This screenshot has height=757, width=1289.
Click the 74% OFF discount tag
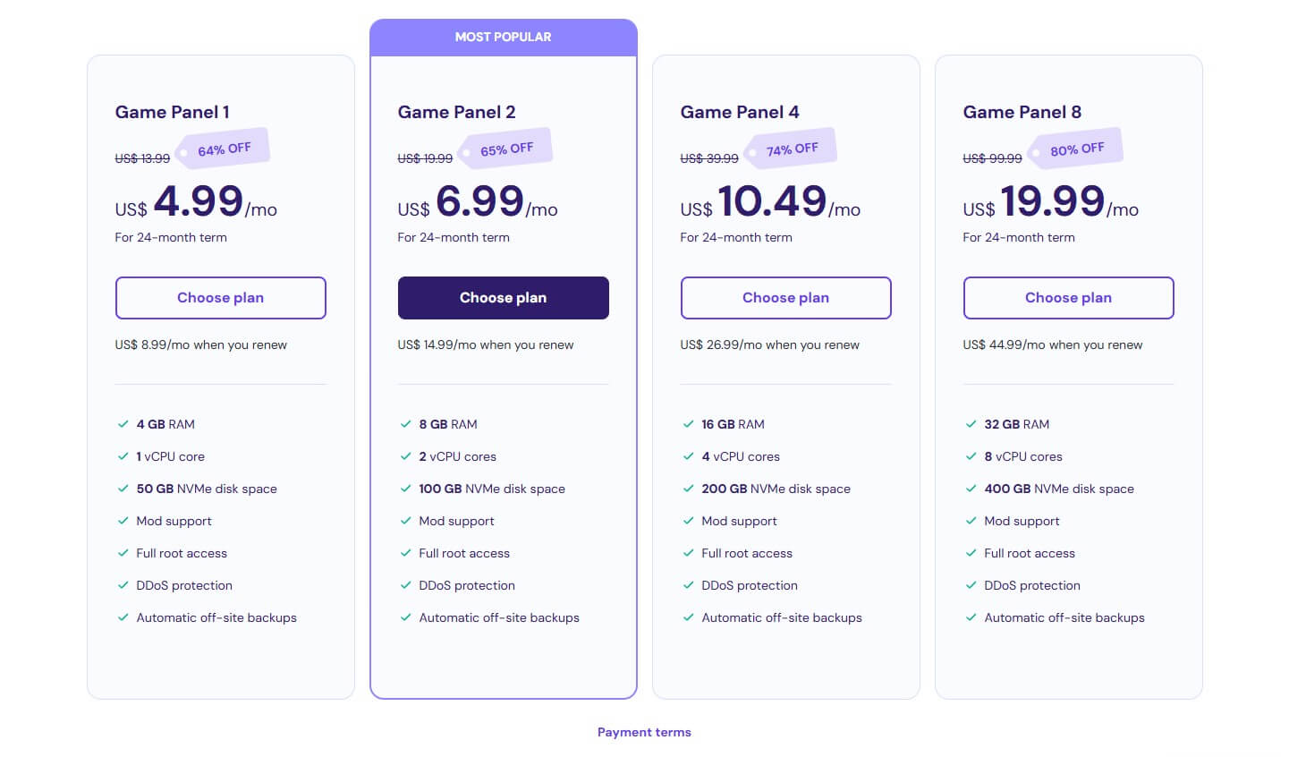791,149
